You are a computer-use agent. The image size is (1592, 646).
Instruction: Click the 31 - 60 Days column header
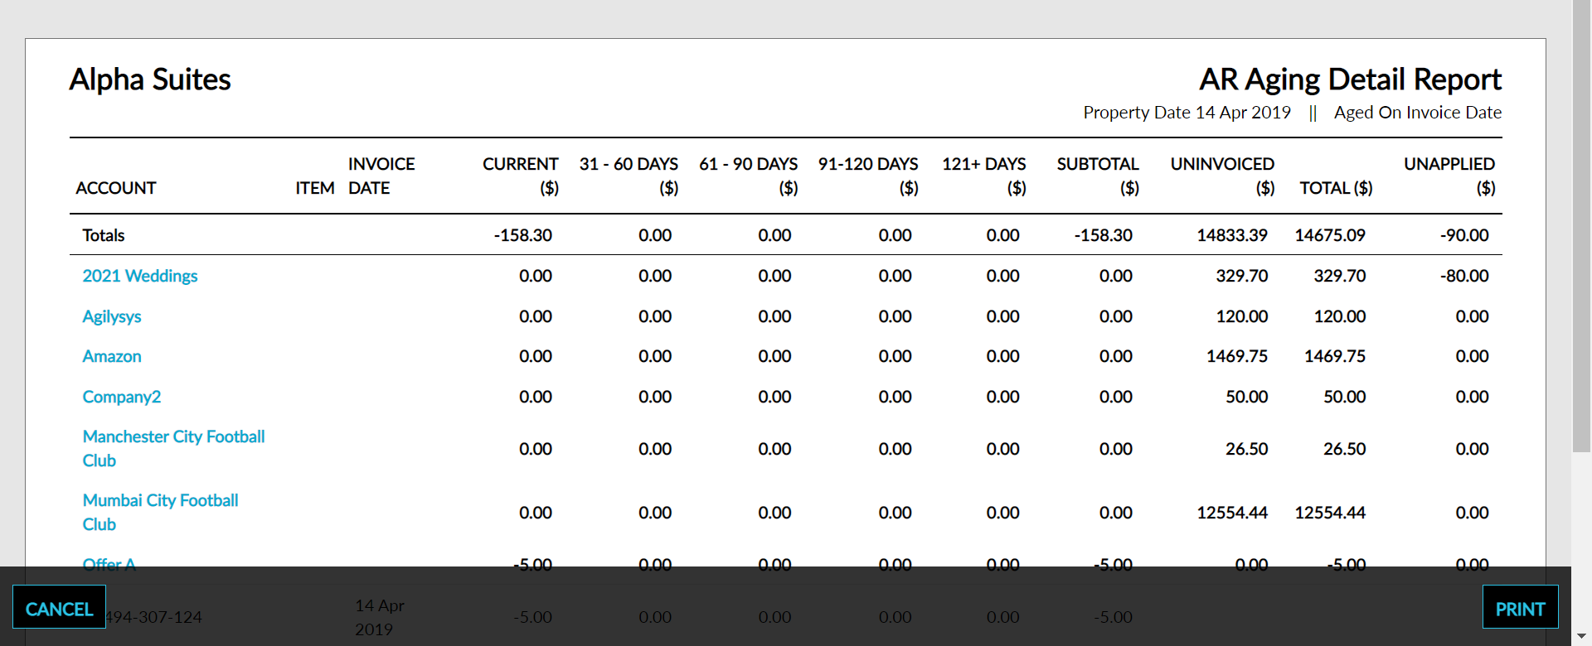point(629,176)
